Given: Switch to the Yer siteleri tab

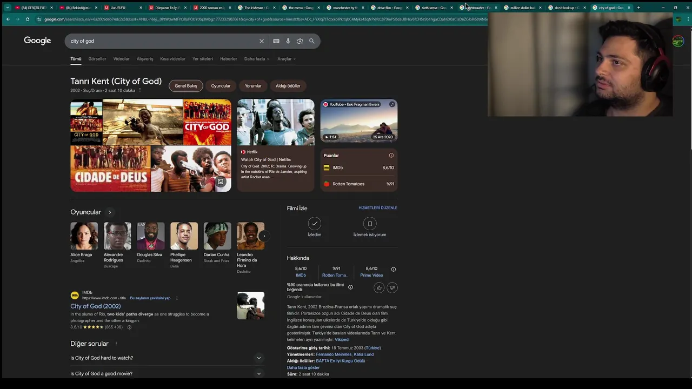Looking at the screenshot, I should click(203, 59).
